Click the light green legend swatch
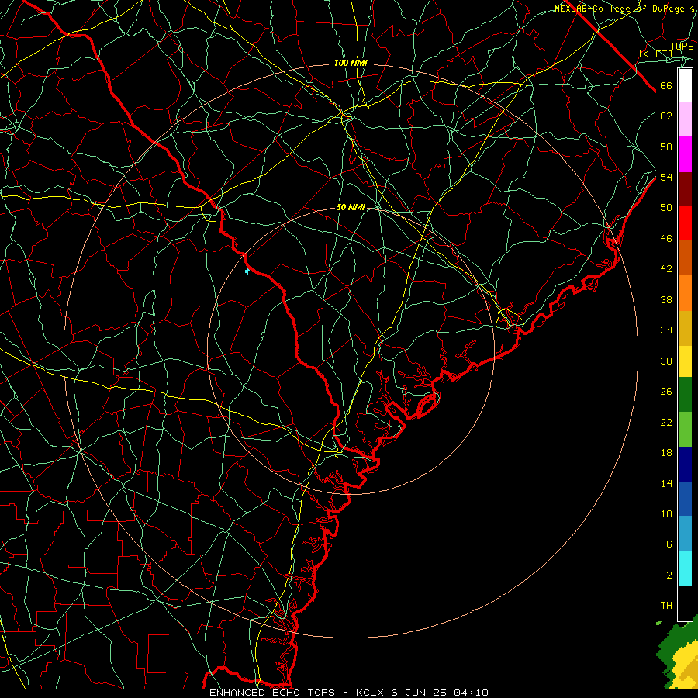This screenshot has height=698, width=698. point(685,430)
